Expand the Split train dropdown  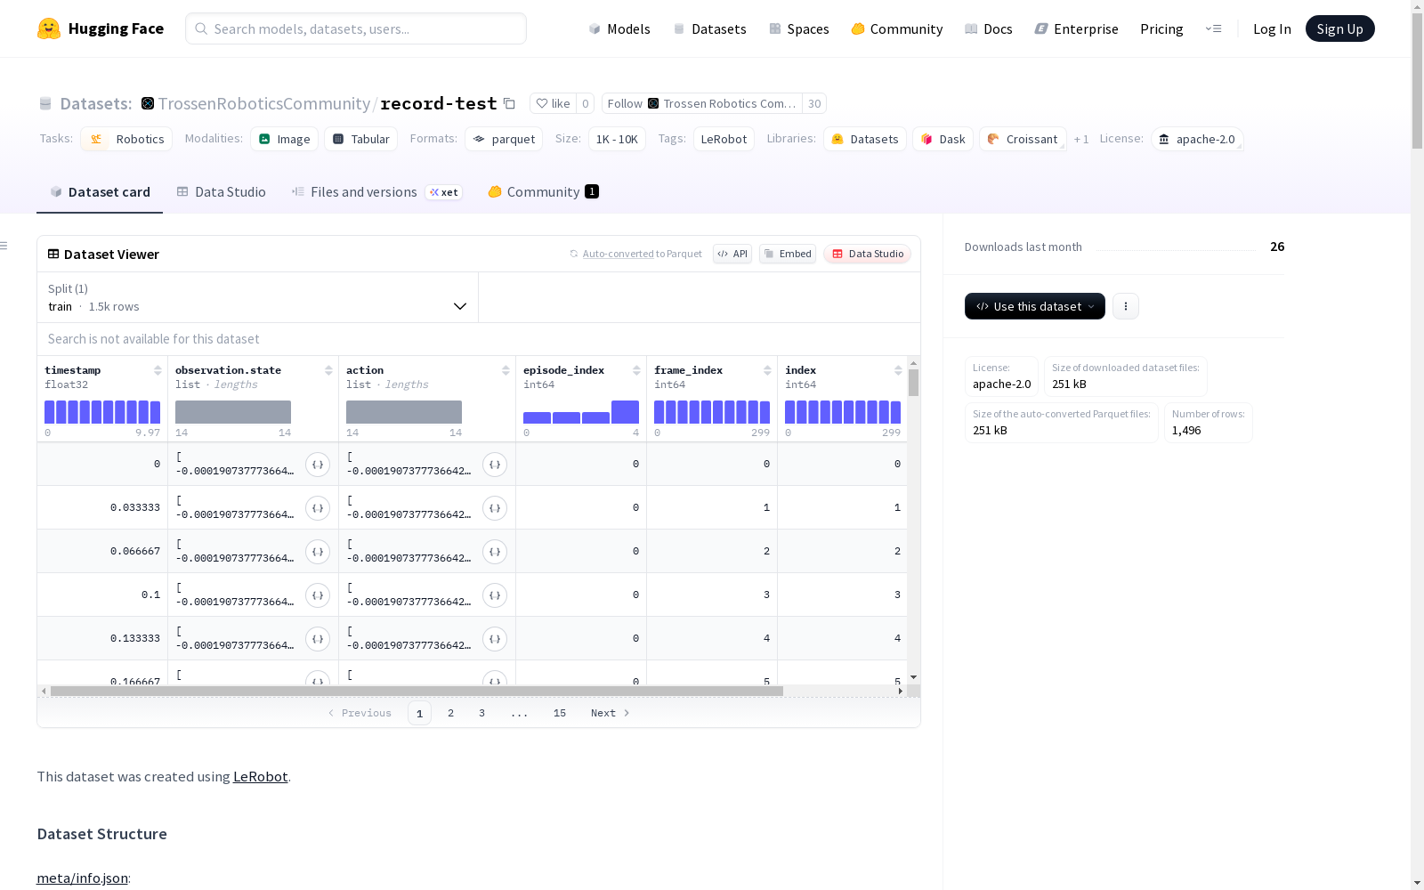coord(257,297)
